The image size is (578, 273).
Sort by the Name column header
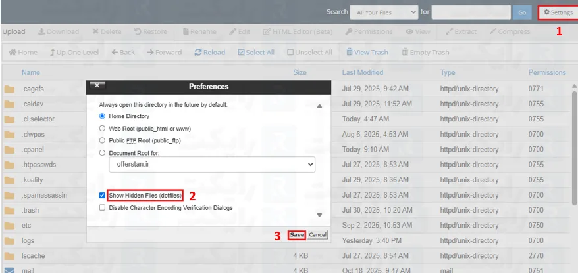tap(30, 72)
